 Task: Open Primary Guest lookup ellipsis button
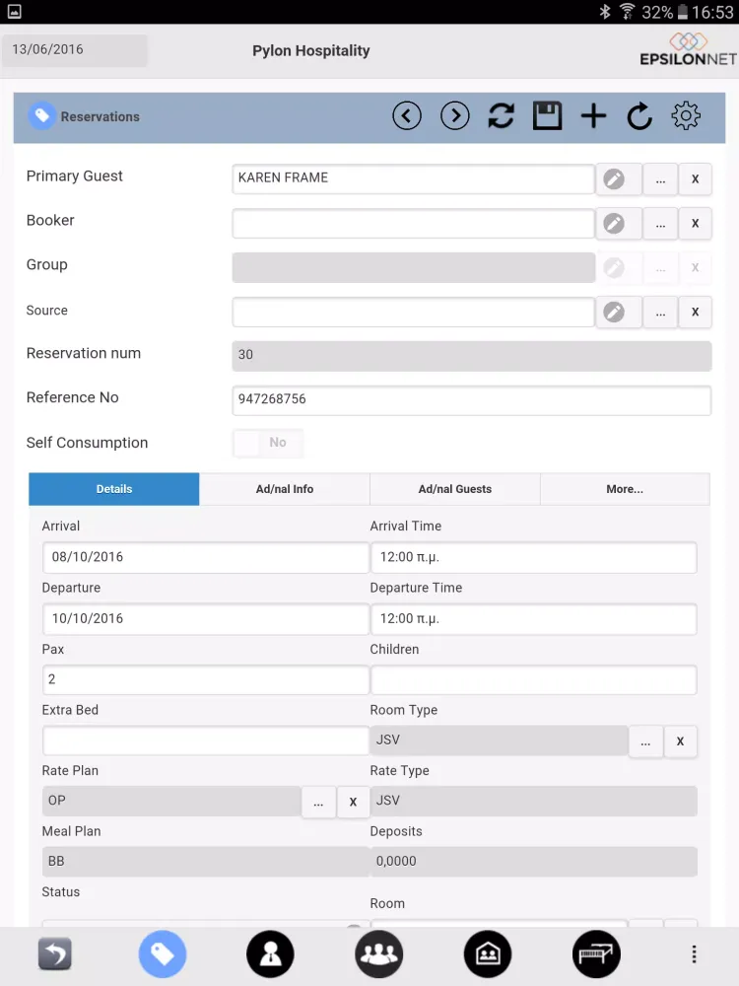click(660, 179)
